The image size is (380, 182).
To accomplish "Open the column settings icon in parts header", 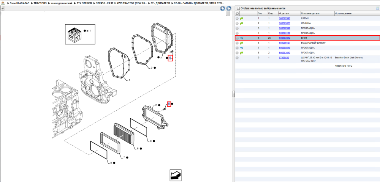I will pyautogui.click(x=377, y=8).
